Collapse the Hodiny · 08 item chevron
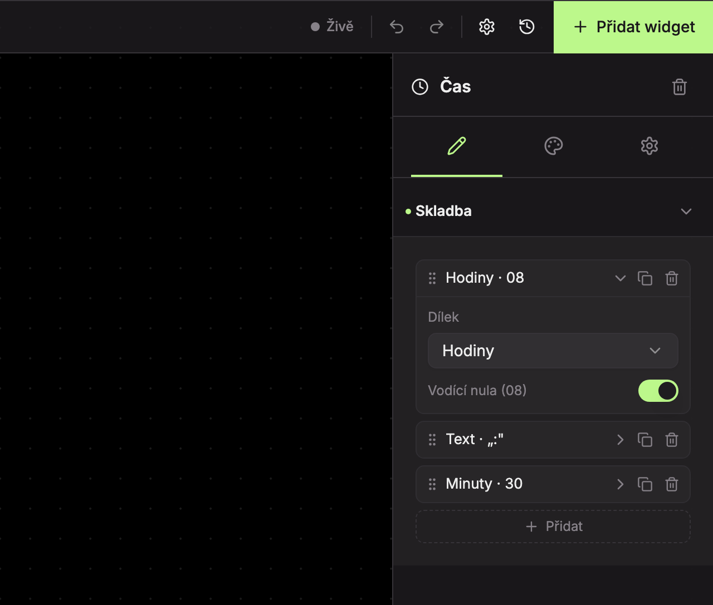The width and height of the screenshot is (713, 605). [x=621, y=278]
